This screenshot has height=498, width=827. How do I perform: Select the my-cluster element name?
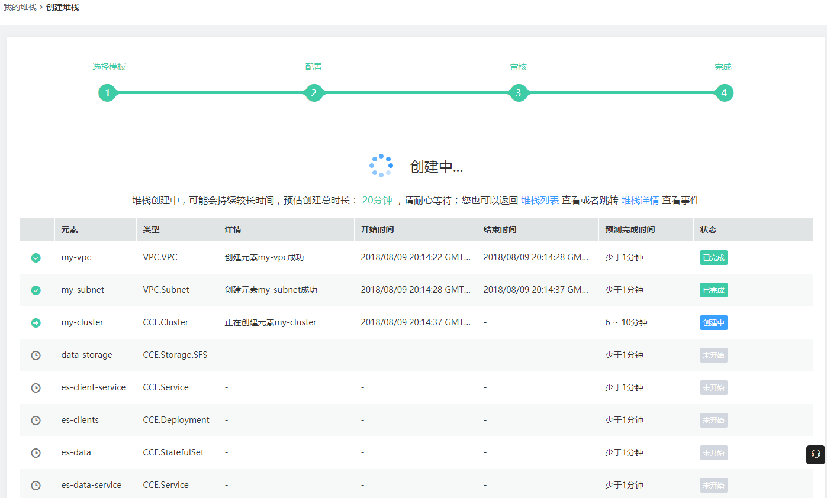(x=82, y=323)
